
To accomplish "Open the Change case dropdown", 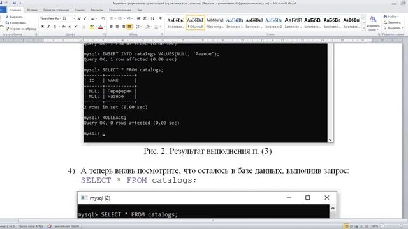I will [93, 18].
